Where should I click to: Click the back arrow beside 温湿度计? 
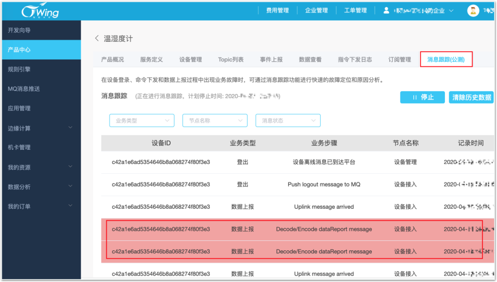pos(96,39)
